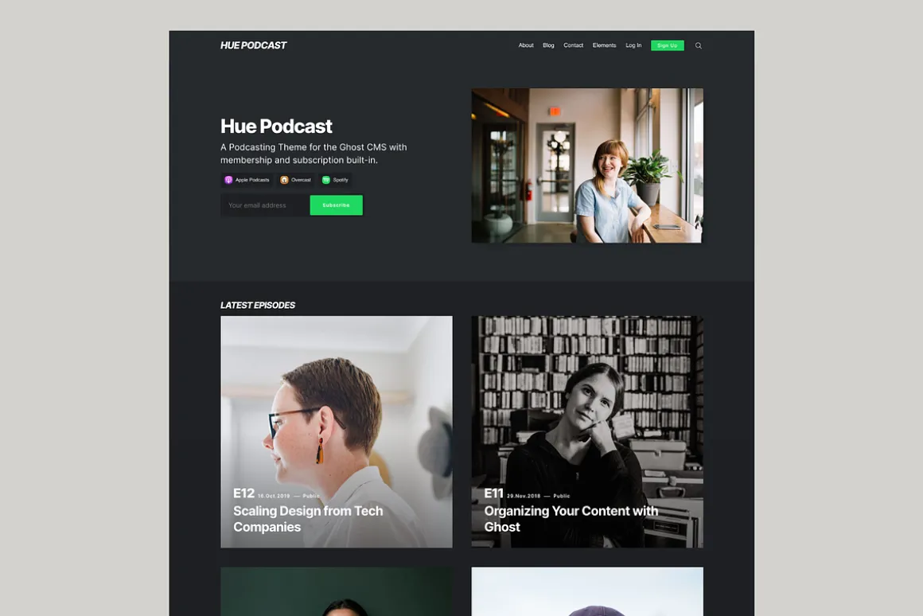Open the search icon in header
923x616 pixels.
[698, 45]
